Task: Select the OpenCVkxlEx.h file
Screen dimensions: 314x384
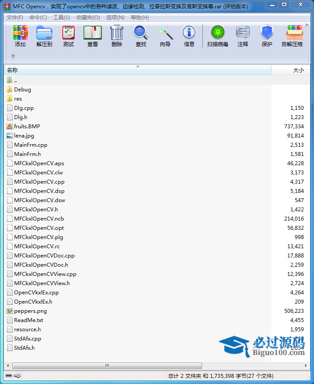Action: tap(33, 302)
